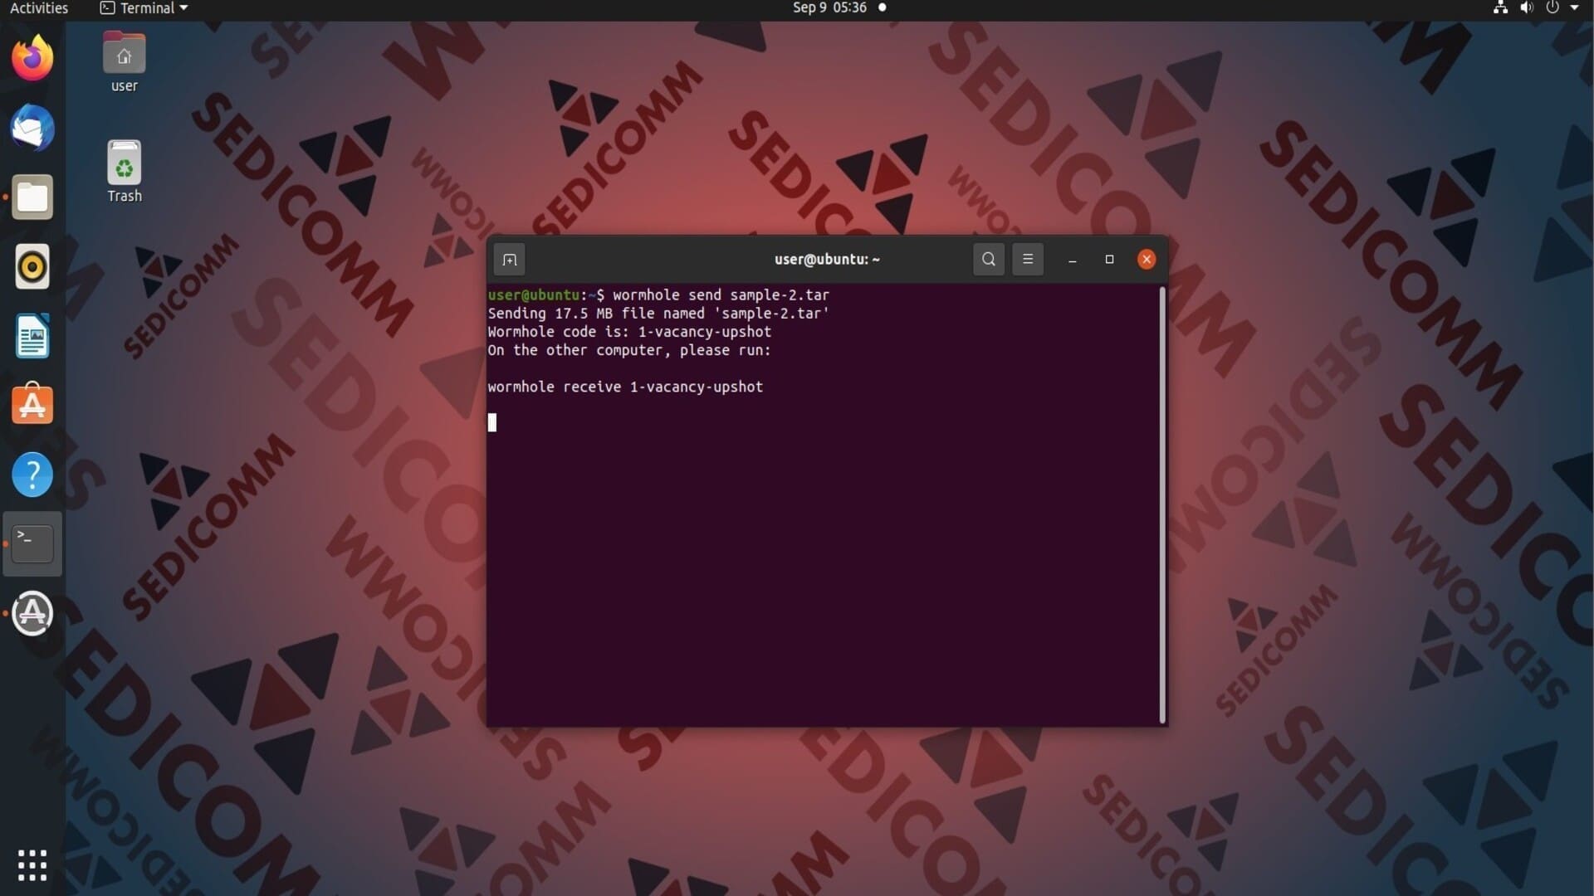
Task: Click the terminal vertical scrollbar
Action: click(1162, 505)
